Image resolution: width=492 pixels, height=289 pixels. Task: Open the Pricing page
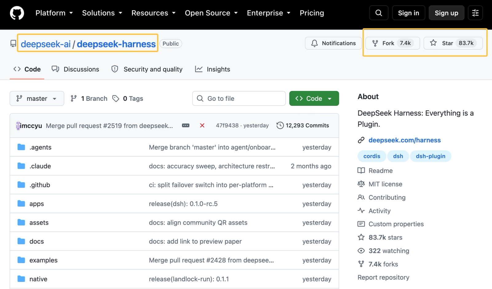click(312, 13)
